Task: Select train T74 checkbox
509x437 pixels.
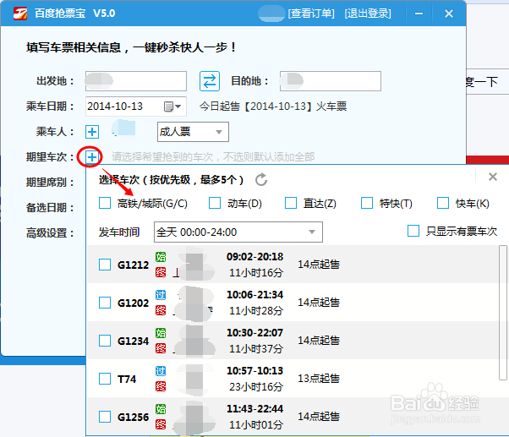Action: 105,379
